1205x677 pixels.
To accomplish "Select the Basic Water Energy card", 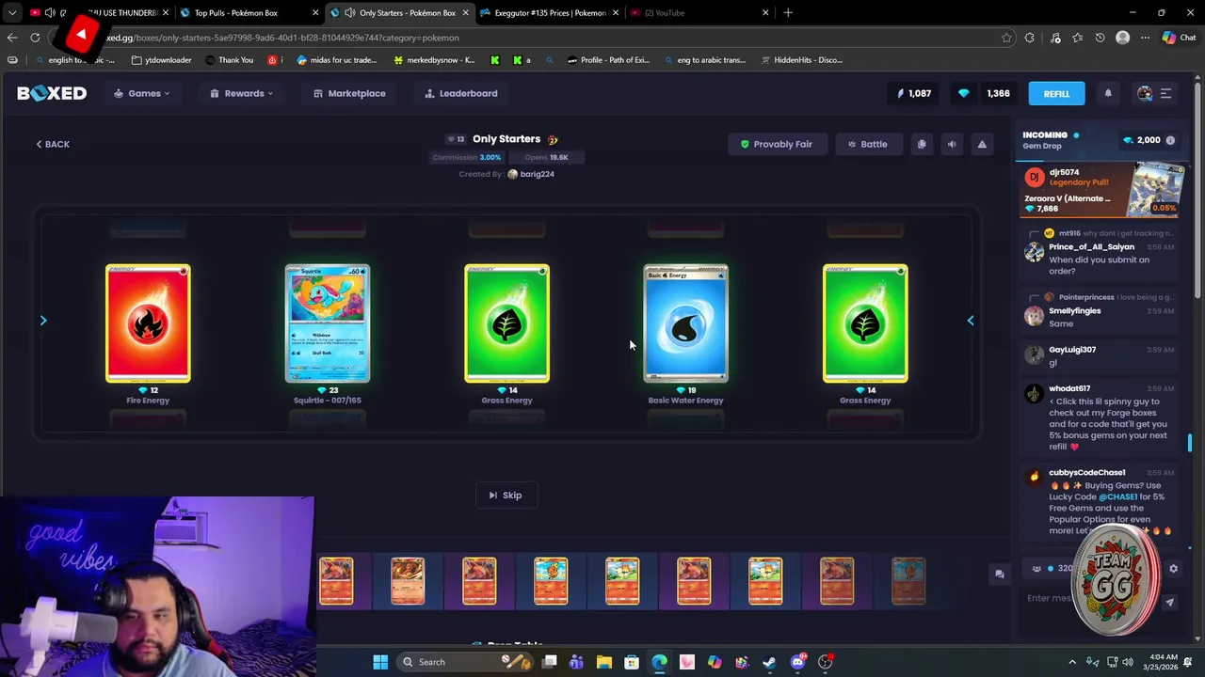I will coord(685,323).
